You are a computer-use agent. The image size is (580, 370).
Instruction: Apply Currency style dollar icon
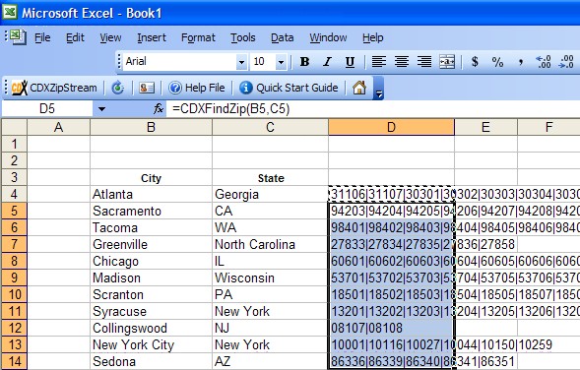tap(475, 62)
